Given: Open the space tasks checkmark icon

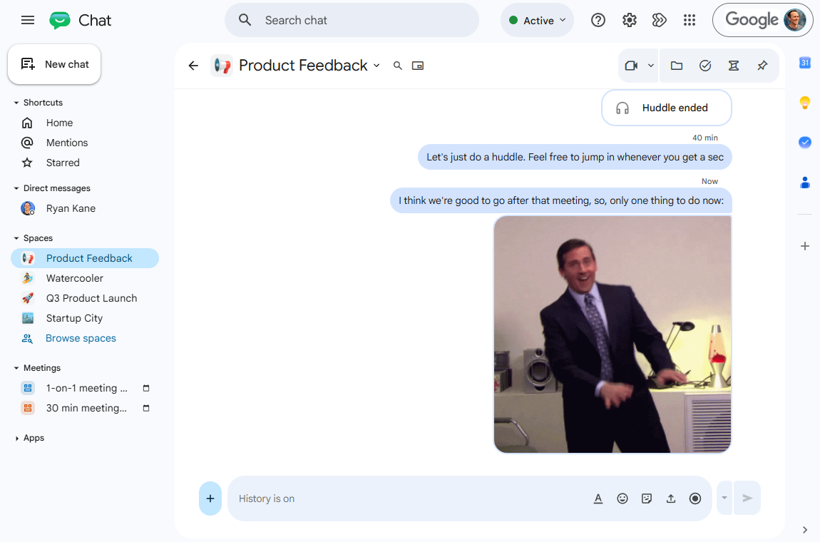Looking at the screenshot, I should tap(705, 66).
